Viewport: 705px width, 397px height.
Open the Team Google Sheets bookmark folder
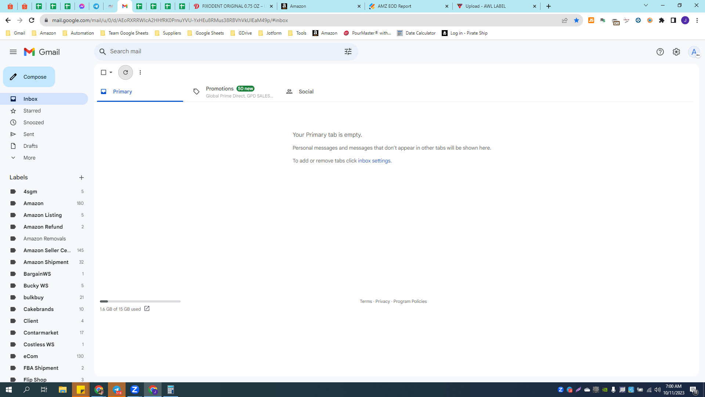click(124, 33)
